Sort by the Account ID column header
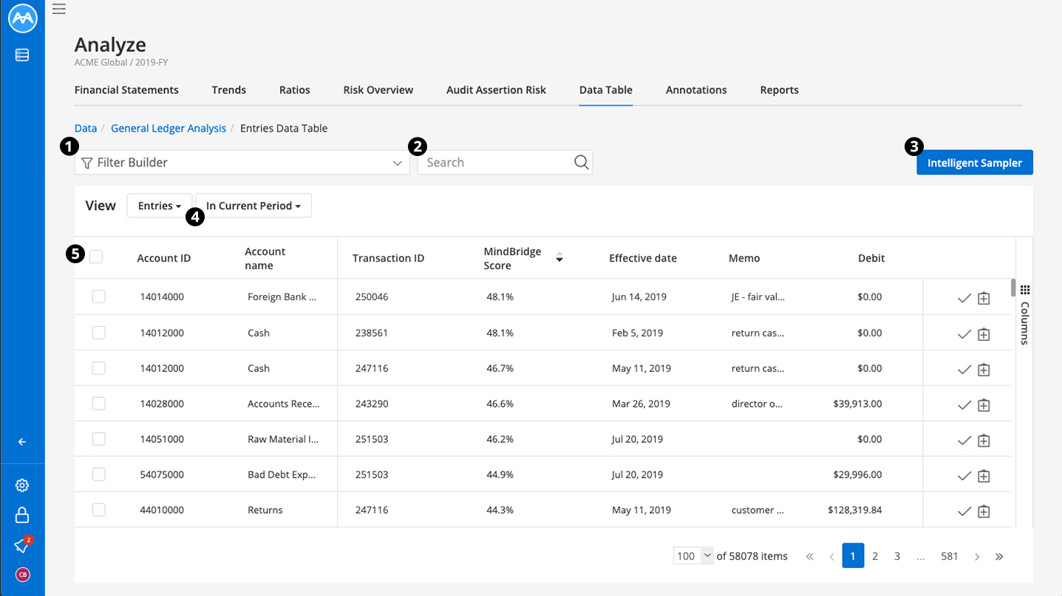 tap(164, 258)
